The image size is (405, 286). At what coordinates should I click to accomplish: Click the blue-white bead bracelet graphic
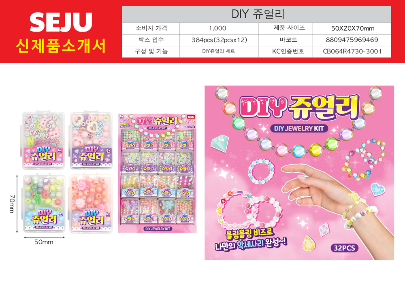tap(261, 171)
